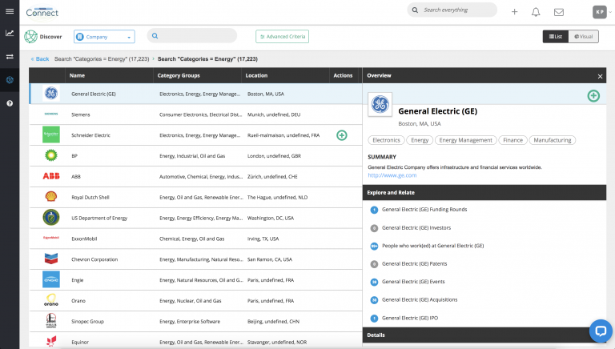Viewport: 615px width, 349px height.
Task: Click the analytics chart sidebar icon
Action: 10,34
